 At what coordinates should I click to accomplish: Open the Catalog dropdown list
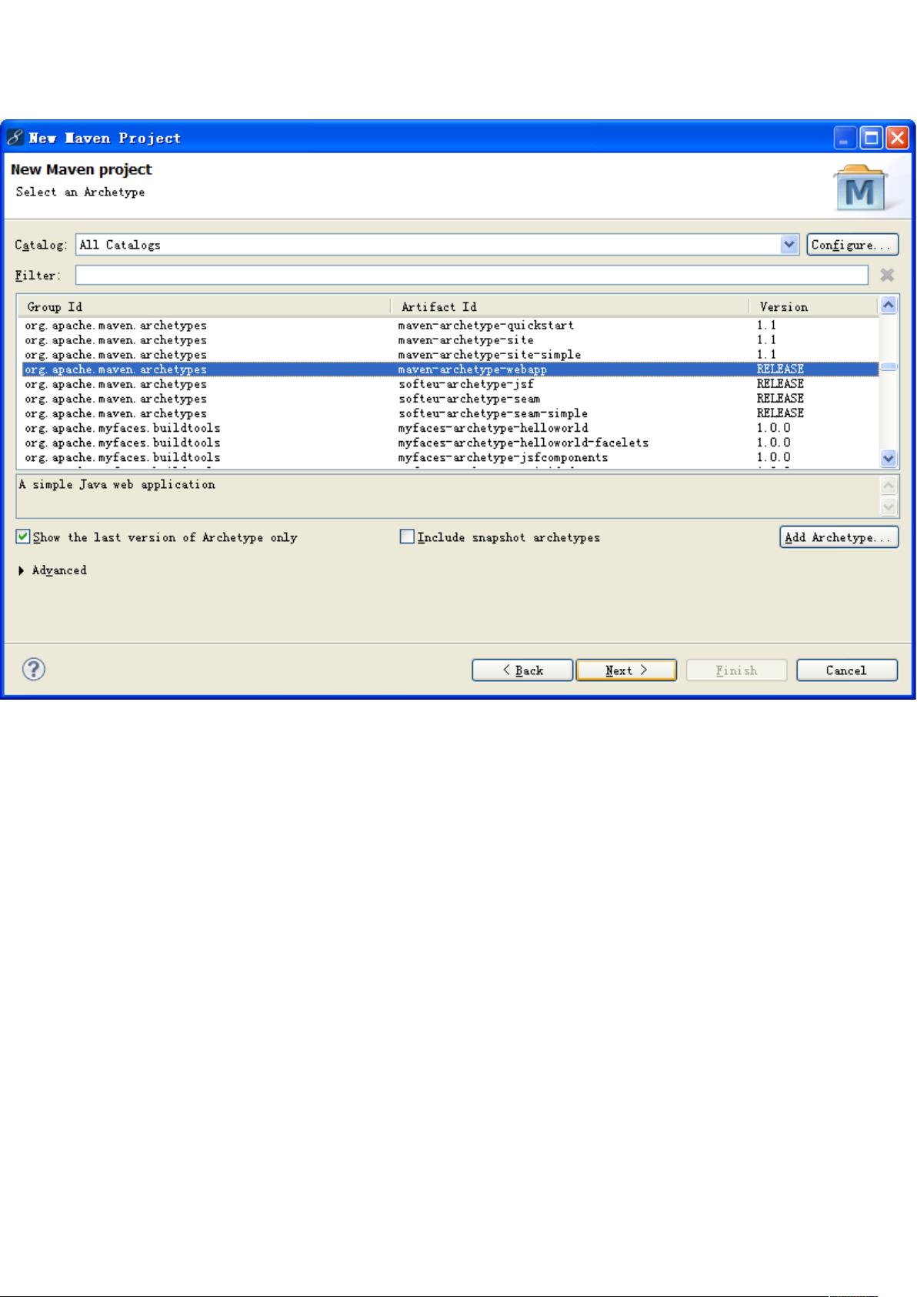789,245
